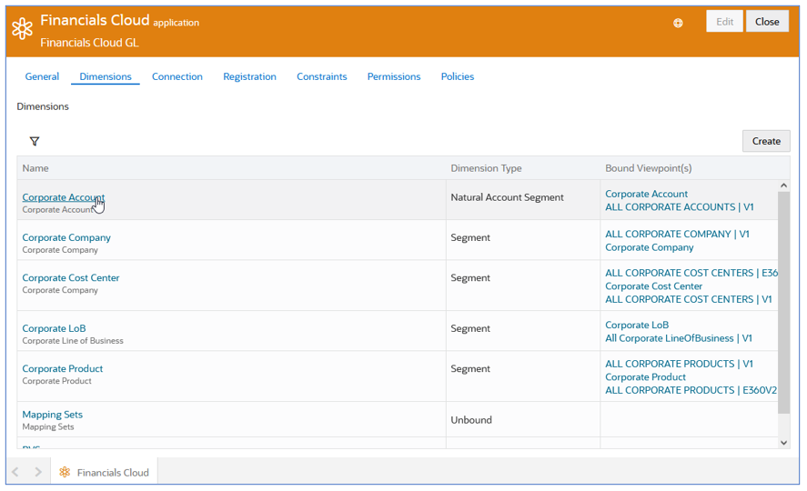Open ALL CORPORATE COST CENTERS | E36 viewpoint
Screen dimensions: 807x491
coord(691,273)
